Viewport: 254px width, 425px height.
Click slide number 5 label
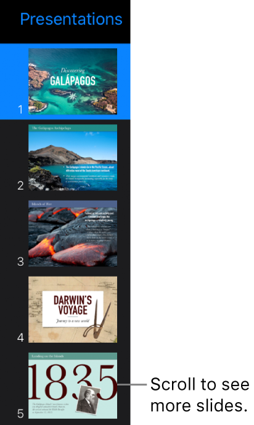point(20,414)
